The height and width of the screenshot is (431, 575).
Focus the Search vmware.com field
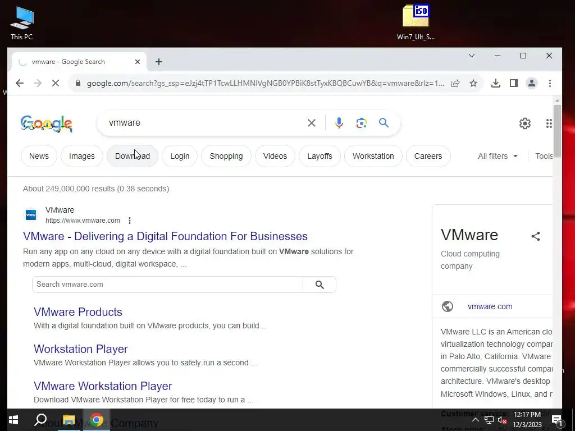[x=167, y=285]
